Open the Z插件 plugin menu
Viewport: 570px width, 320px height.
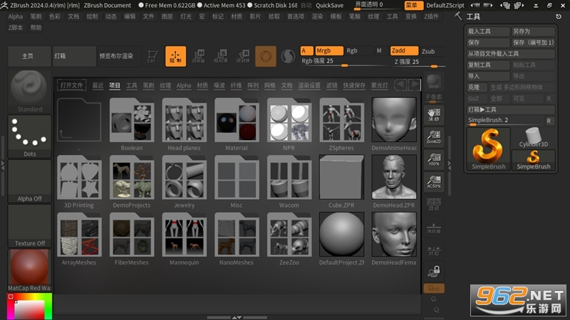click(431, 16)
